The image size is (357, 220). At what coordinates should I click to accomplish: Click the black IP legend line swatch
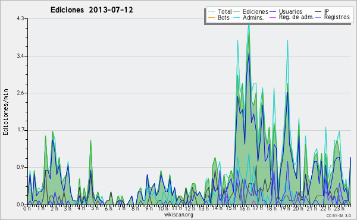(318, 12)
